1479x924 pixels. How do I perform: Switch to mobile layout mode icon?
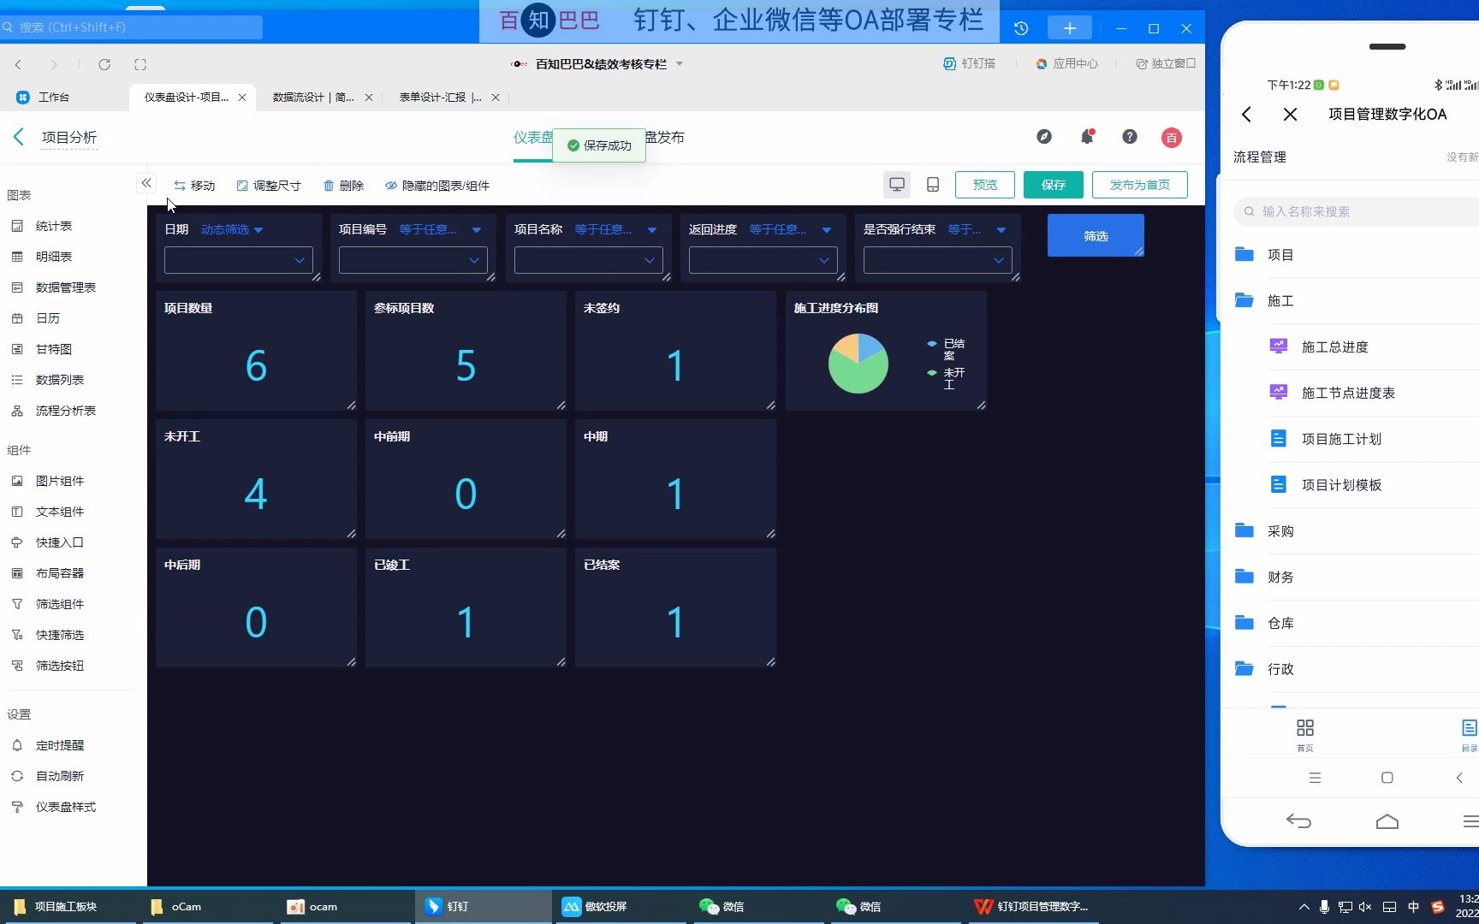(x=933, y=185)
